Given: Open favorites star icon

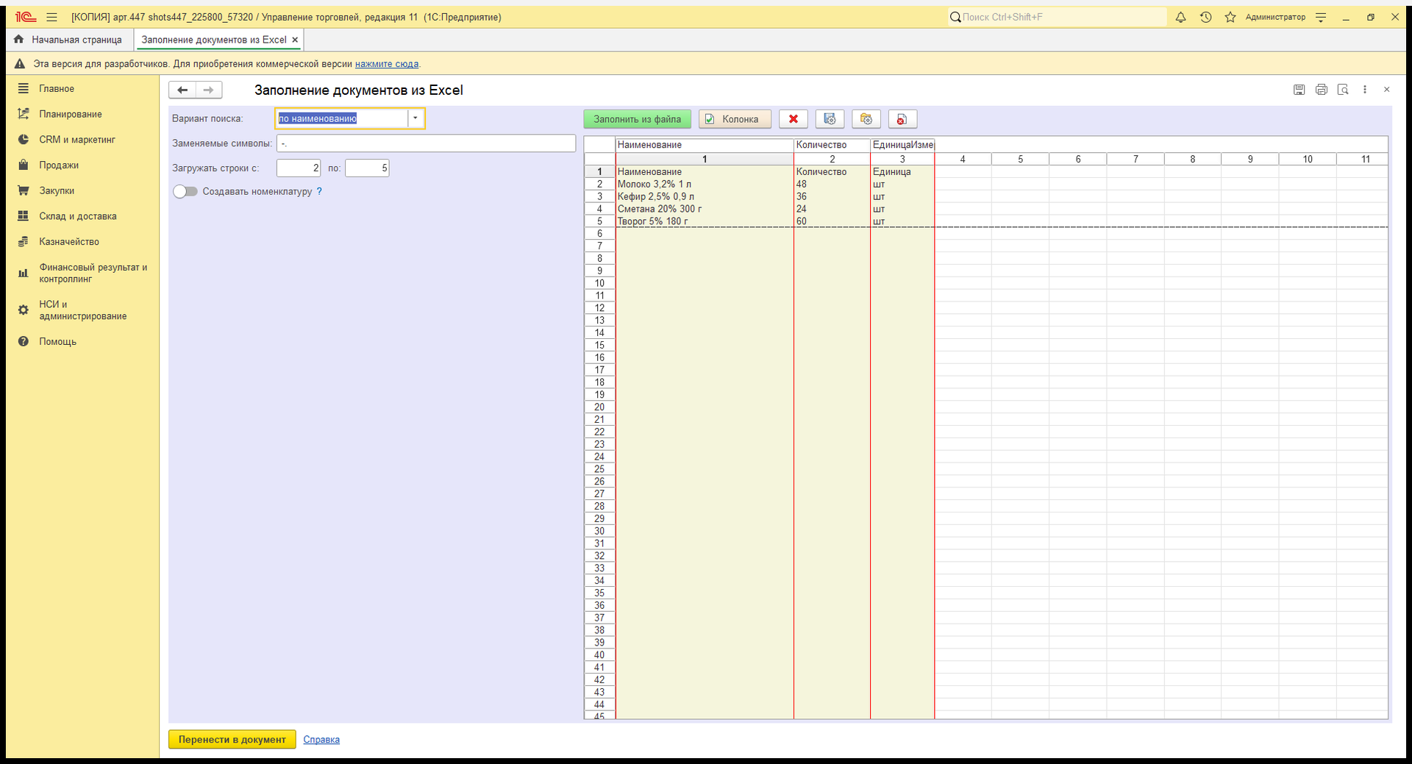Looking at the screenshot, I should [1230, 17].
